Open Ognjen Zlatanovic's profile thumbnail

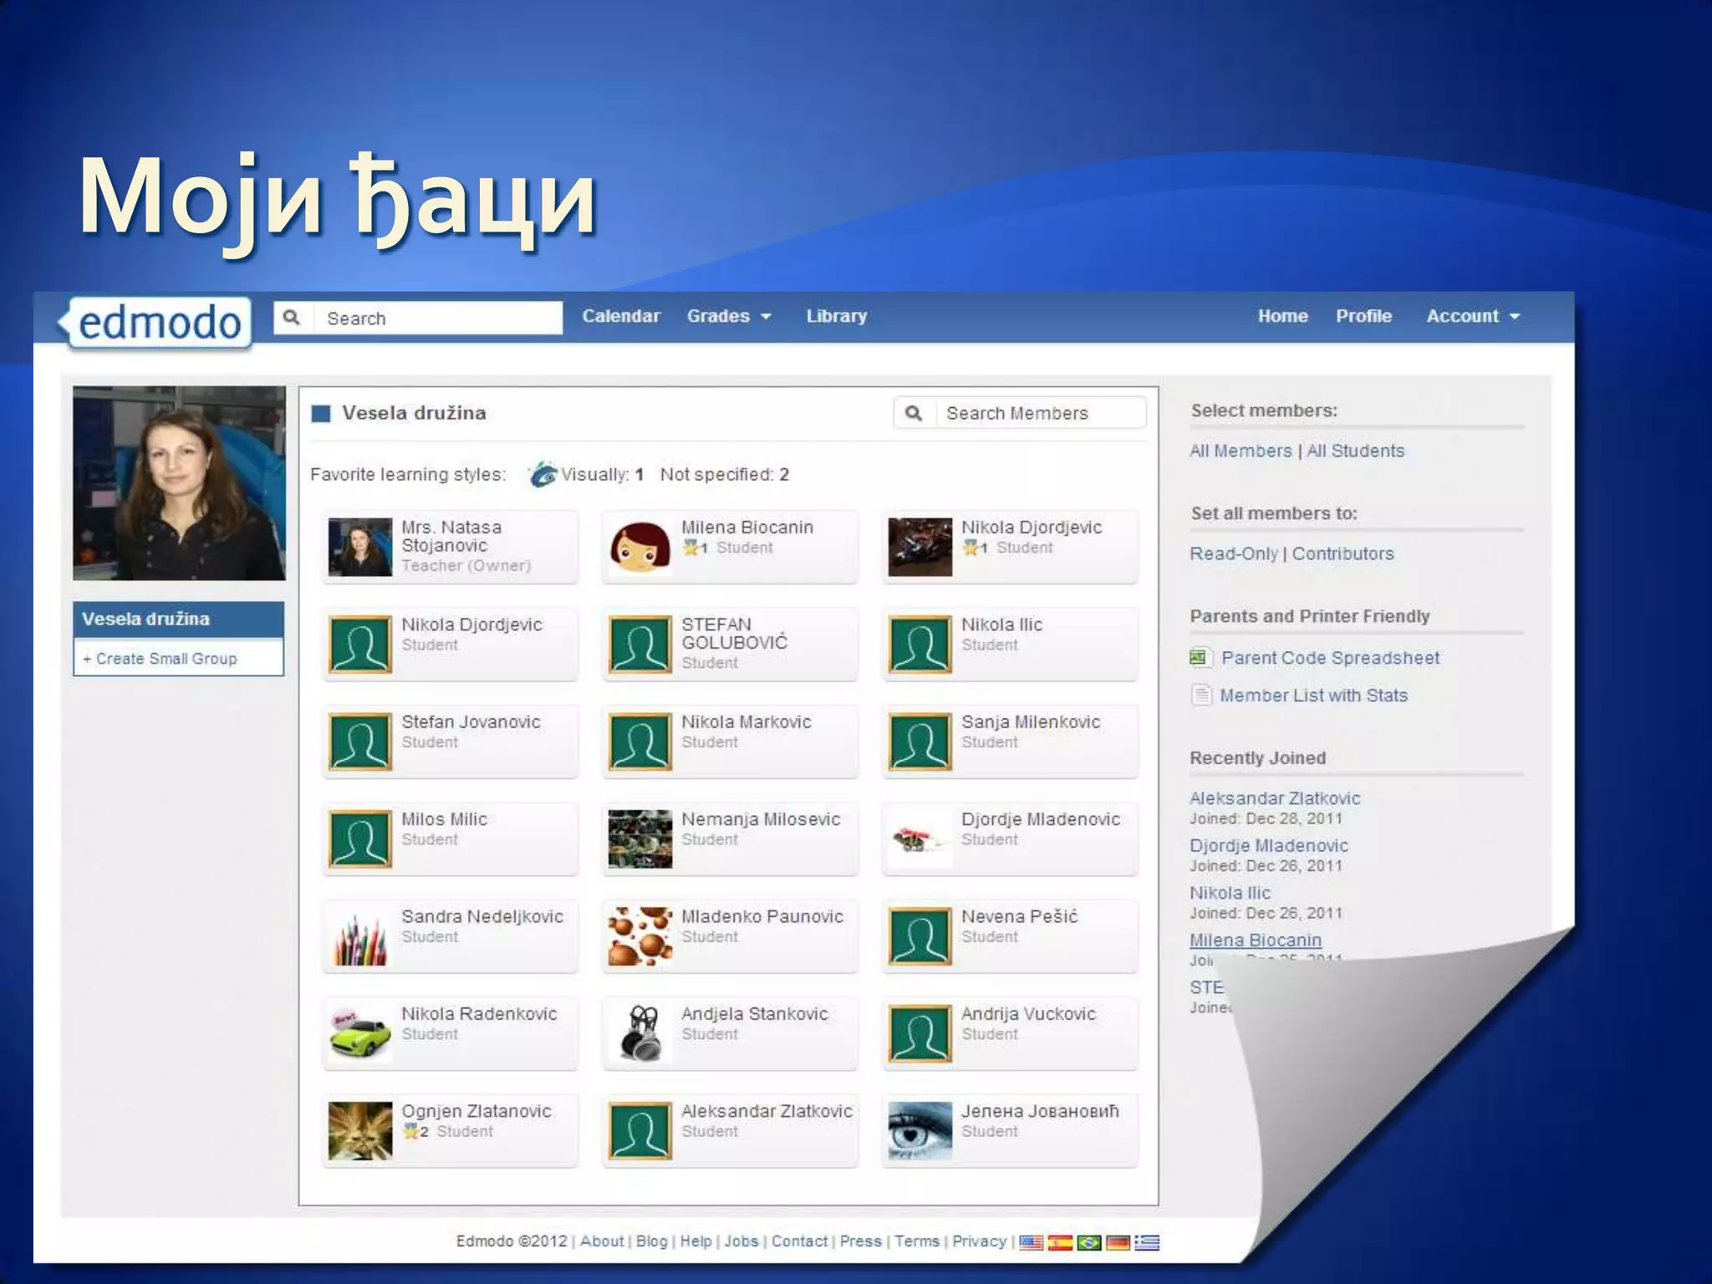point(360,1131)
